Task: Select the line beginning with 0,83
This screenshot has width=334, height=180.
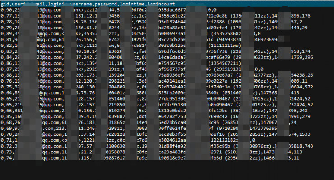Action: click(155, 51)
